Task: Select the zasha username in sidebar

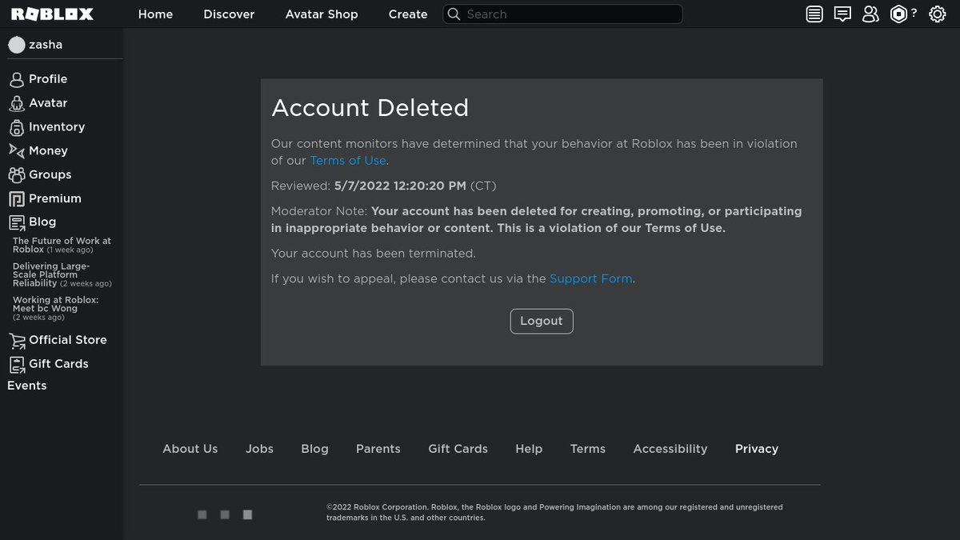Action: pyautogui.click(x=46, y=45)
